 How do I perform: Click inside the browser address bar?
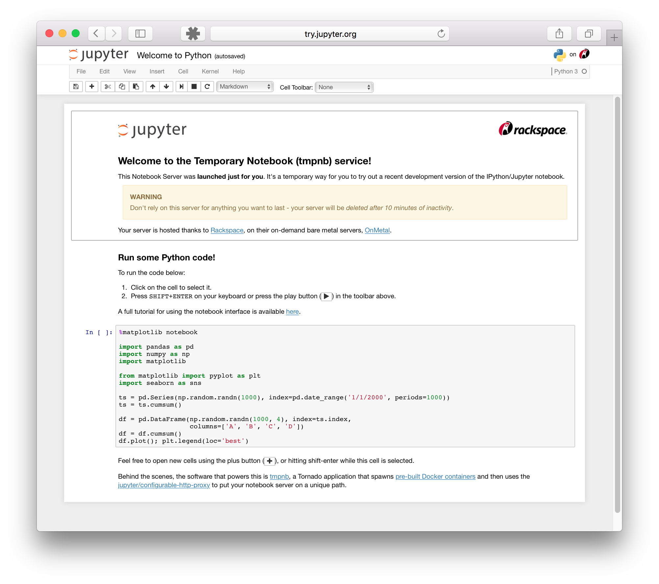tap(329, 34)
